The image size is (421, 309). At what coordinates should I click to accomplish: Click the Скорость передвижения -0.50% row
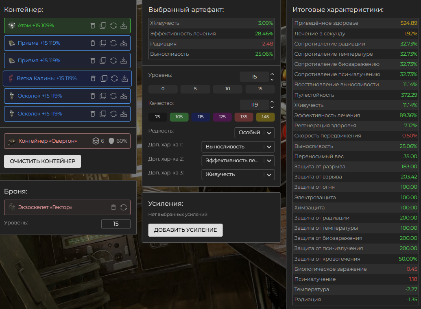click(x=356, y=136)
